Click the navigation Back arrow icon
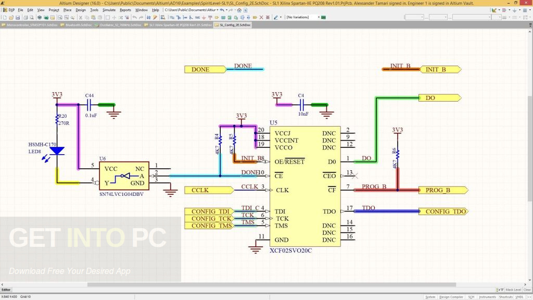Viewport: 533px width, 300px height. (222, 10)
